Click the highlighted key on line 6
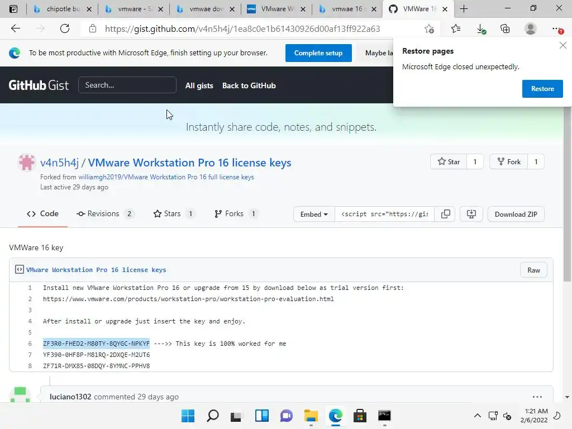 pyautogui.click(x=96, y=344)
